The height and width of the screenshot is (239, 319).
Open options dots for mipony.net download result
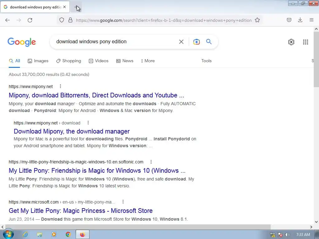pyautogui.click(x=88, y=123)
